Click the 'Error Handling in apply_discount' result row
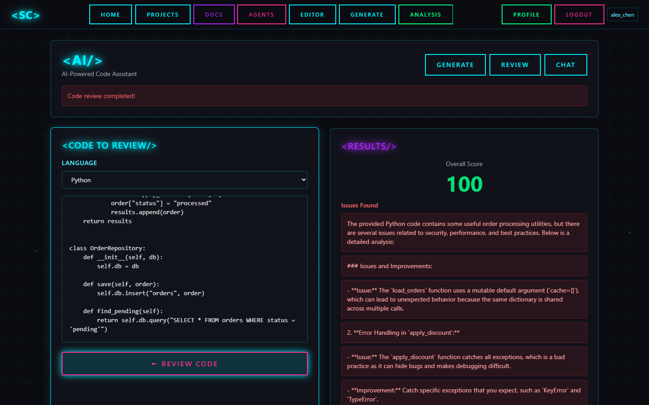649x405 pixels. (x=464, y=333)
